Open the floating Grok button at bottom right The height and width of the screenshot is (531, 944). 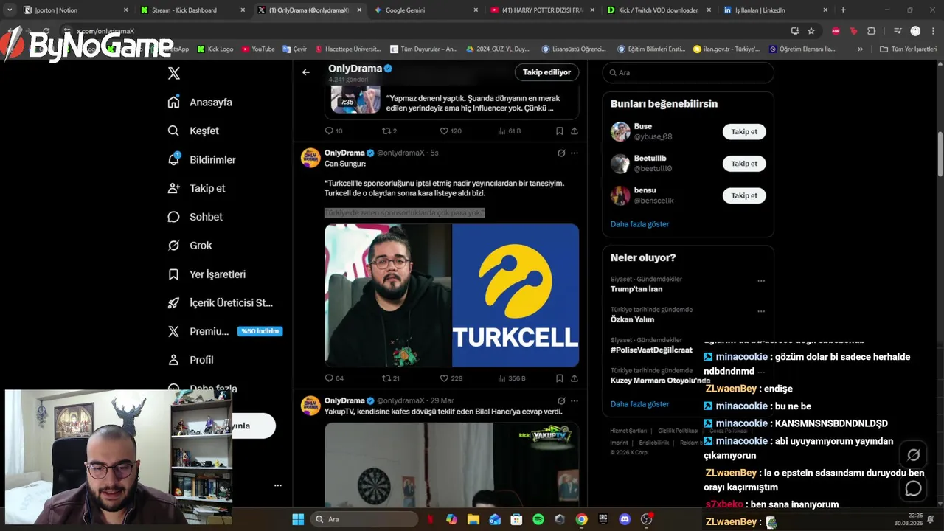(914, 455)
